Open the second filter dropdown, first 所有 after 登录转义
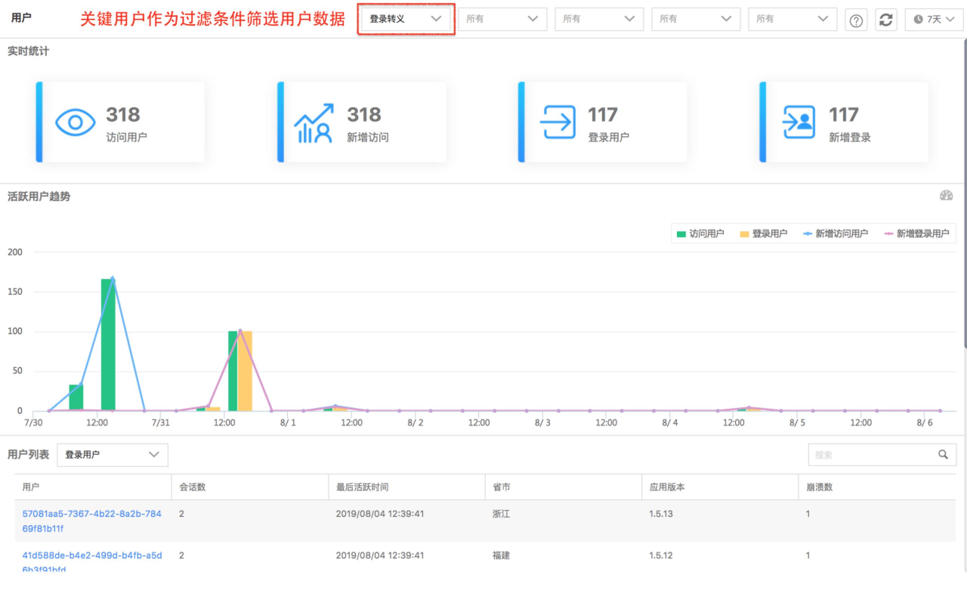Image resolution: width=967 pixels, height=594 pixels. (x=502, y=19)
